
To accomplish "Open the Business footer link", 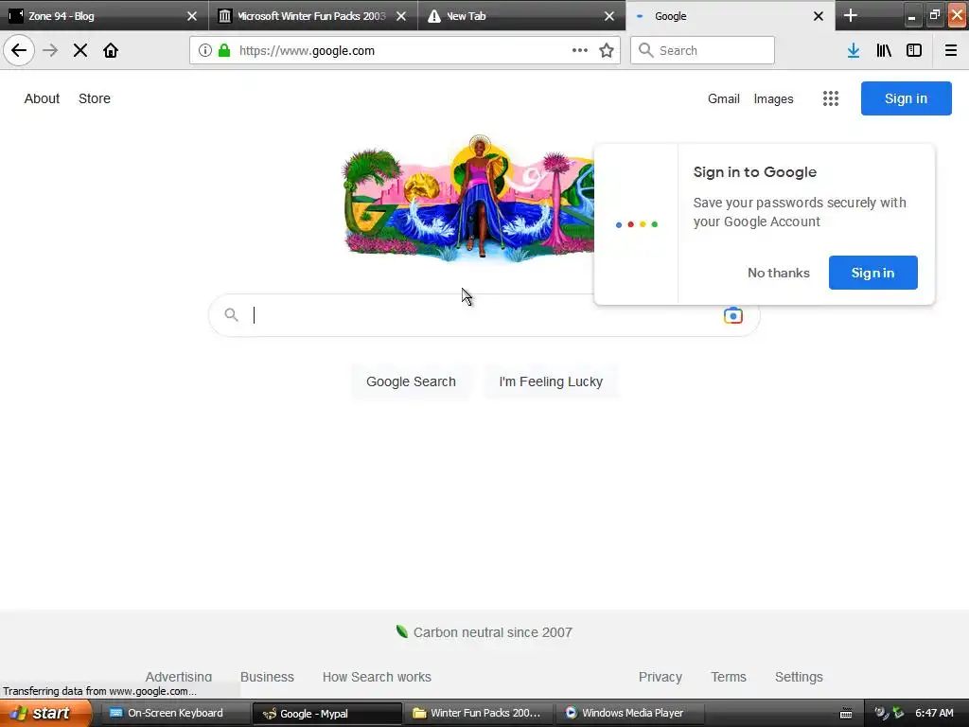I will point(267,677).
